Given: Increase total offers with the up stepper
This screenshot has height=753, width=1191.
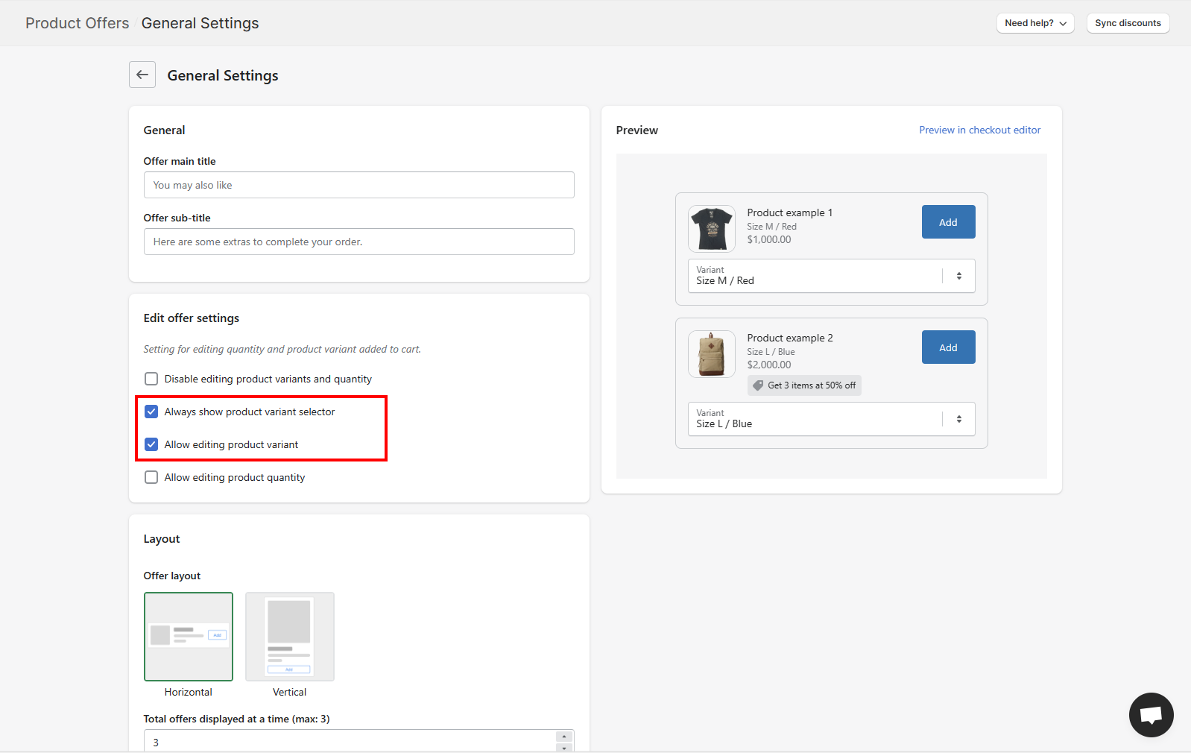Looking at the screenshot, I should point(564,737).
